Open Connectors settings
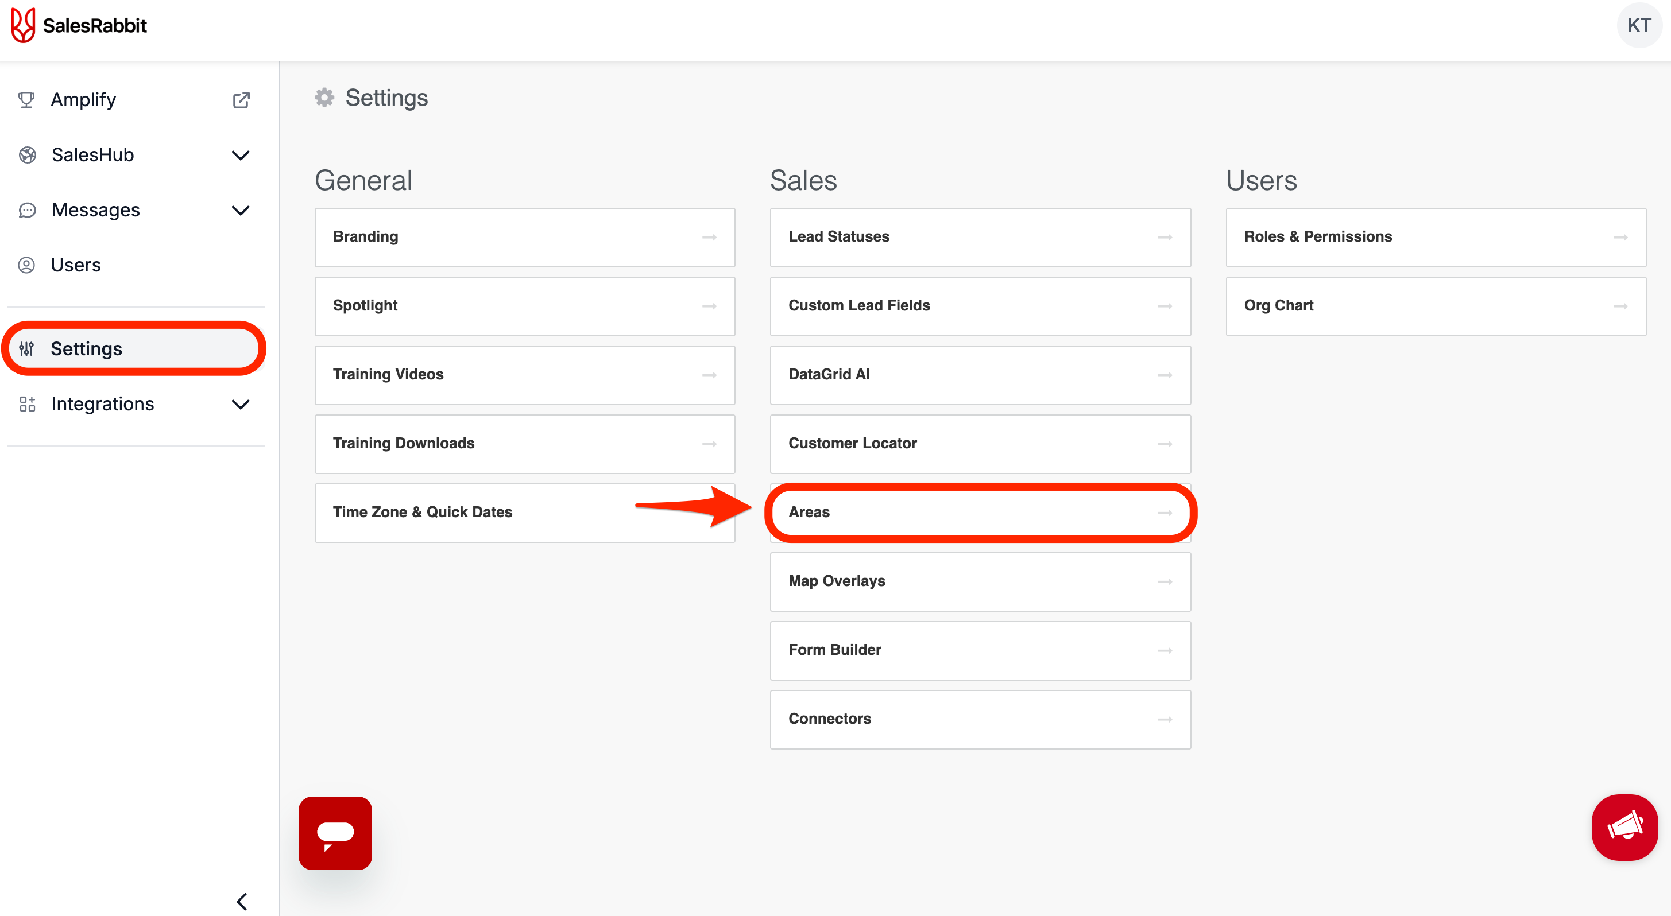 (x=980, y=720)
